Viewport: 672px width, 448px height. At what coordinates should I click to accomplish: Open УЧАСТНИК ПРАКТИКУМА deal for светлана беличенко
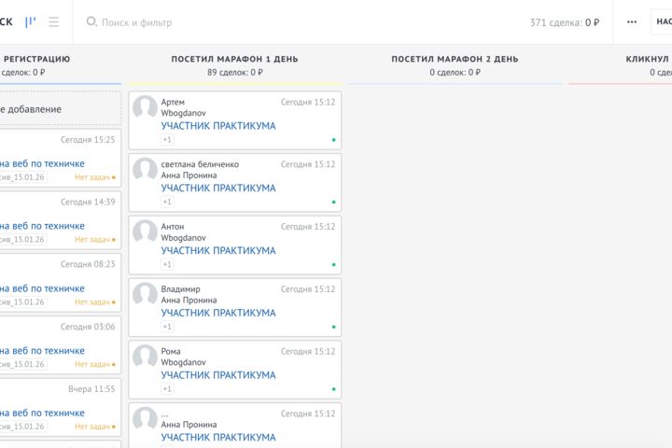tap(218, 189)
